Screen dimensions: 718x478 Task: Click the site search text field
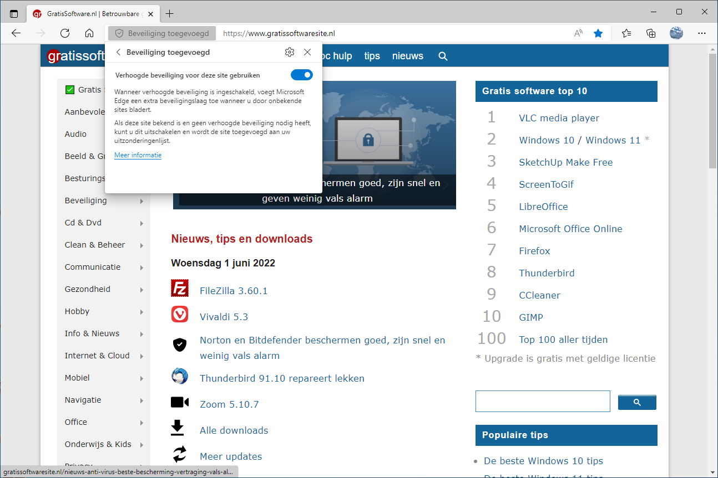(x=542, y=402)
